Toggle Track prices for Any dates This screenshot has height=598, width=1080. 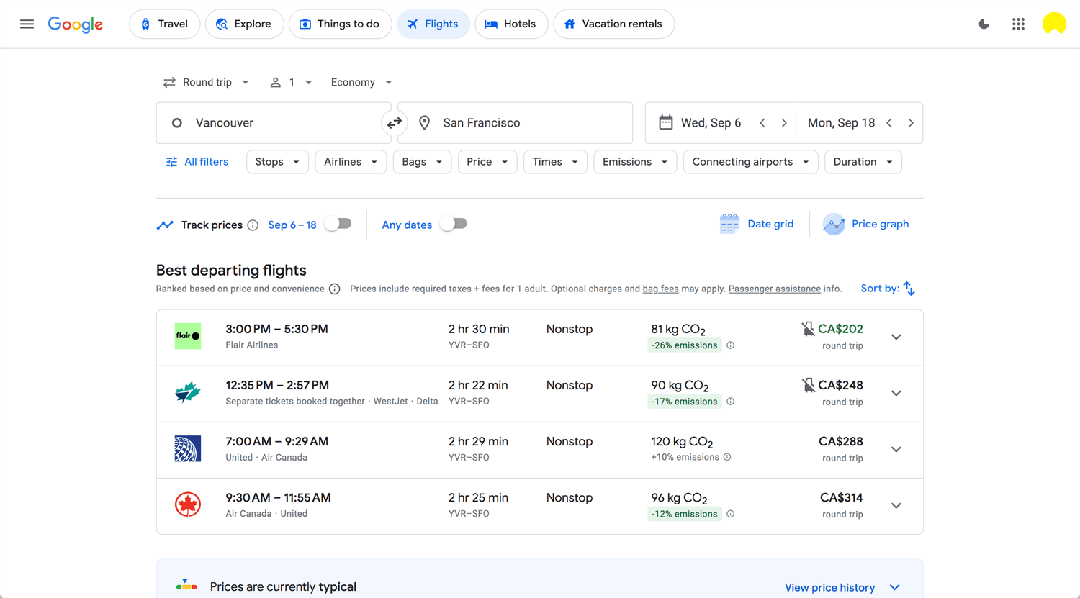click(x=454, y=224)
